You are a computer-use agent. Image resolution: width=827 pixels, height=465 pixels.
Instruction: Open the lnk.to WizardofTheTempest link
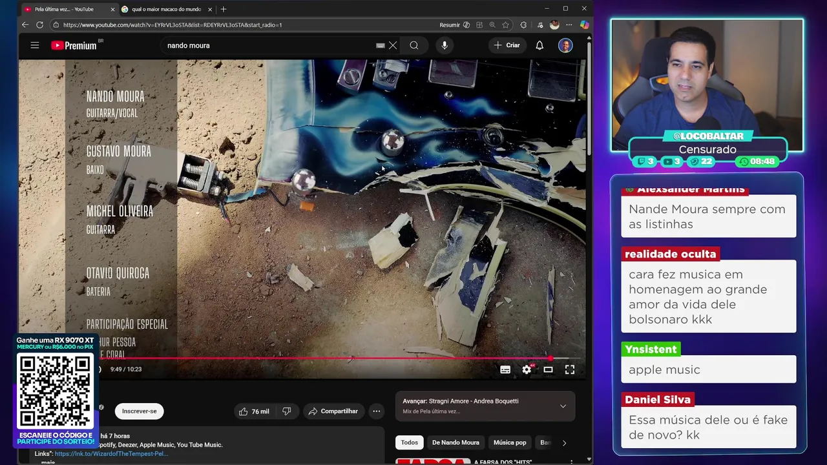click(111, 453)
